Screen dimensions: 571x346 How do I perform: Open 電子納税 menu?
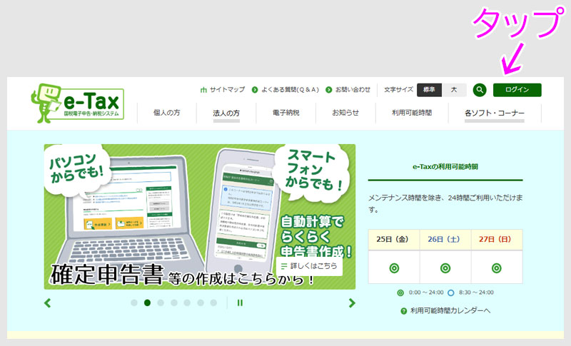(x=286, y=113)
